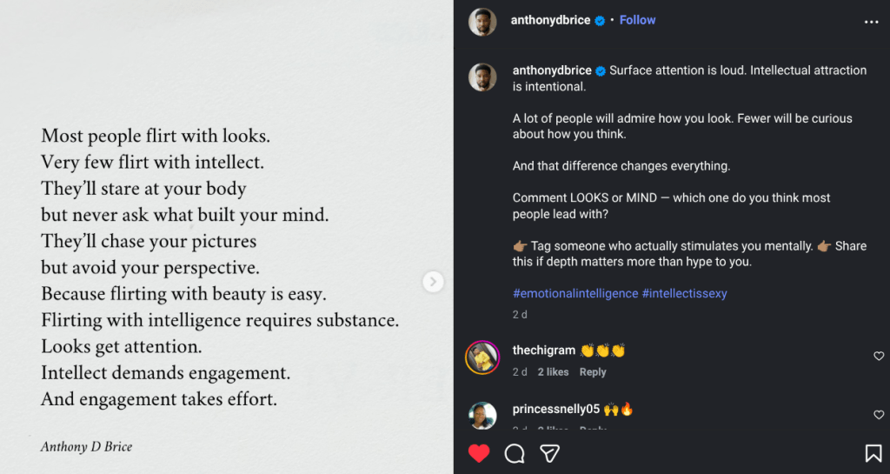Like princessnelly05's comment heart
The image size is (890, 474).
click(x=878, y=415)
